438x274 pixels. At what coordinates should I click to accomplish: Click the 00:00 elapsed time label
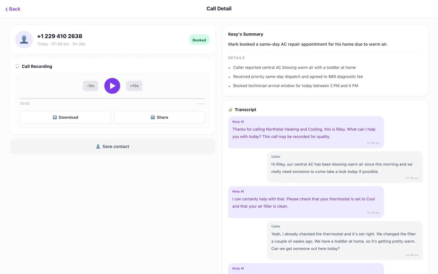(25, 104)
